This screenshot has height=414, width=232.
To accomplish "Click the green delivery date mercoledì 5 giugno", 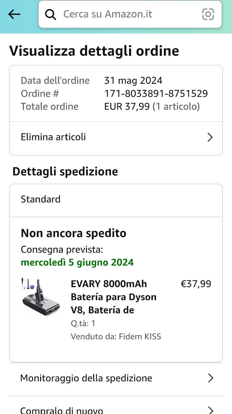I will (x=77, y=262).
